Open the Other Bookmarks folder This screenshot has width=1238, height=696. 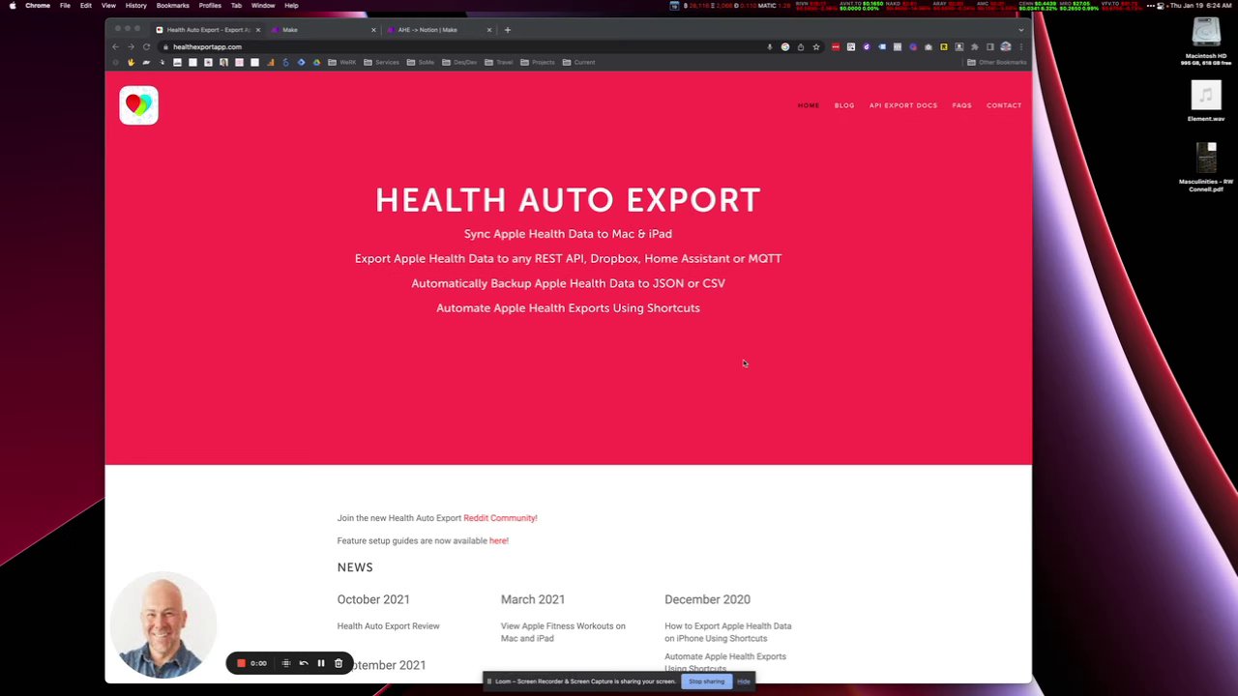pos(996,62)
